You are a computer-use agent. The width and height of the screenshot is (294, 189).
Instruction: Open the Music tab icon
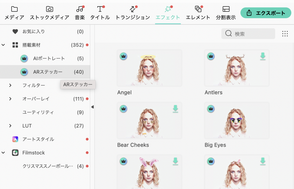tap(80, 9)
